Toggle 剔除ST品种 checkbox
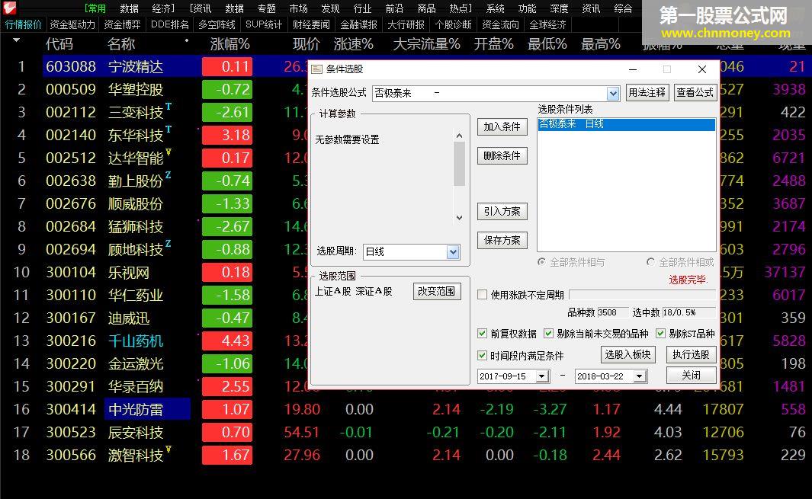 point(660,334)
